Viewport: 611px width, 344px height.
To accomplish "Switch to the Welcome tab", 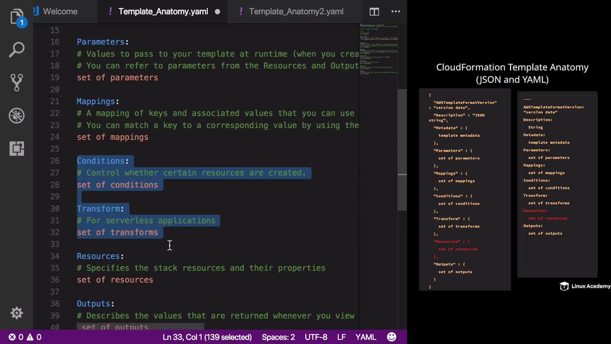I will coord(60,11).
